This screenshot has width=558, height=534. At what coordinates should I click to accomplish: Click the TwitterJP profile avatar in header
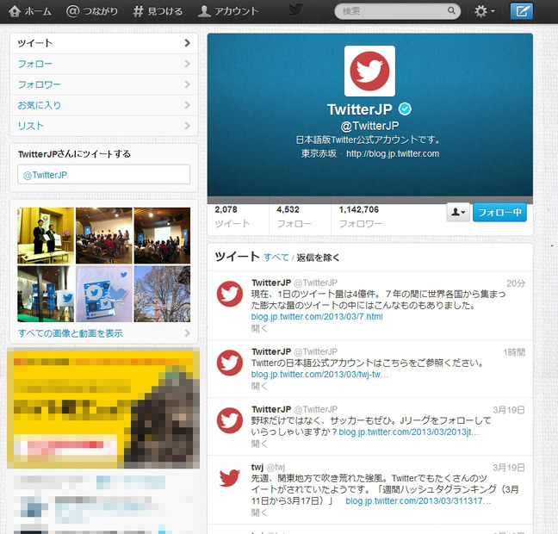pos(369,71)
